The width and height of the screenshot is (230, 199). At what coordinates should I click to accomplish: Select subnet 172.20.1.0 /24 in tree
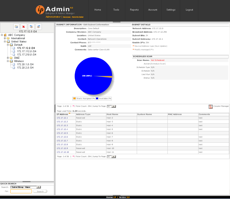[25, 64]
